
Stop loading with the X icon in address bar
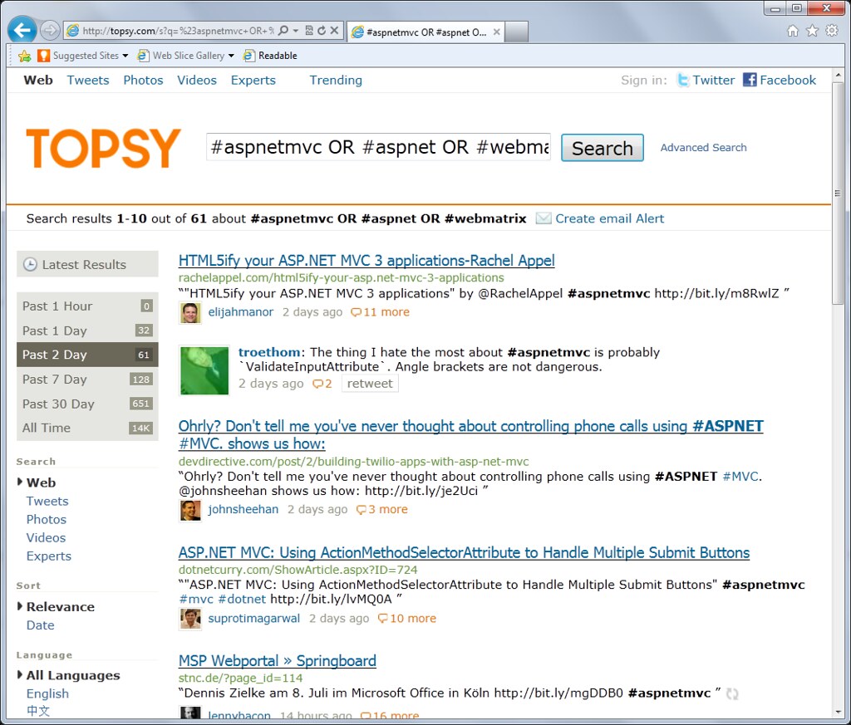click(334, 31)
